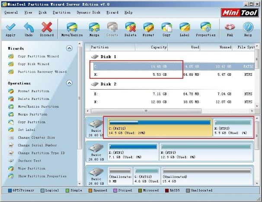
Task: Choose Delete Partition operation
Action: click(x=33, y=99)
